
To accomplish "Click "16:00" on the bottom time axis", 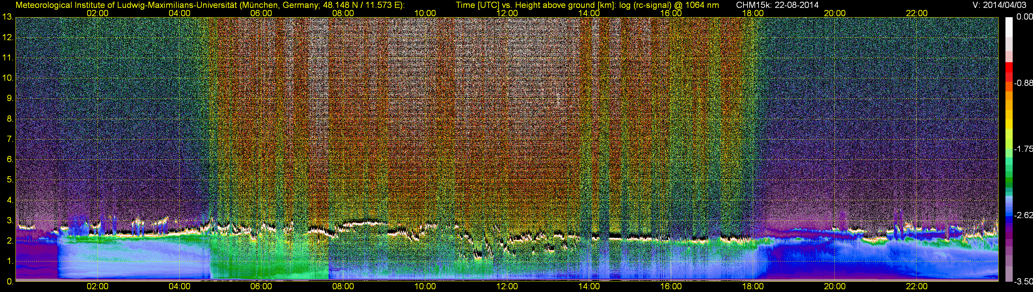I will coord(671,287).
